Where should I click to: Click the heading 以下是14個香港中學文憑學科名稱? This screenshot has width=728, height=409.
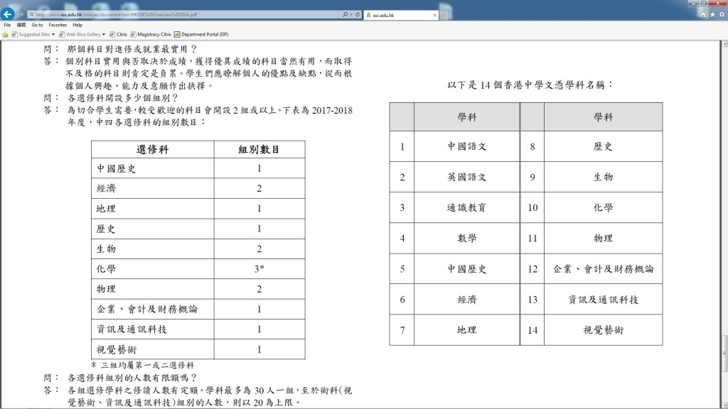(530, 85)
